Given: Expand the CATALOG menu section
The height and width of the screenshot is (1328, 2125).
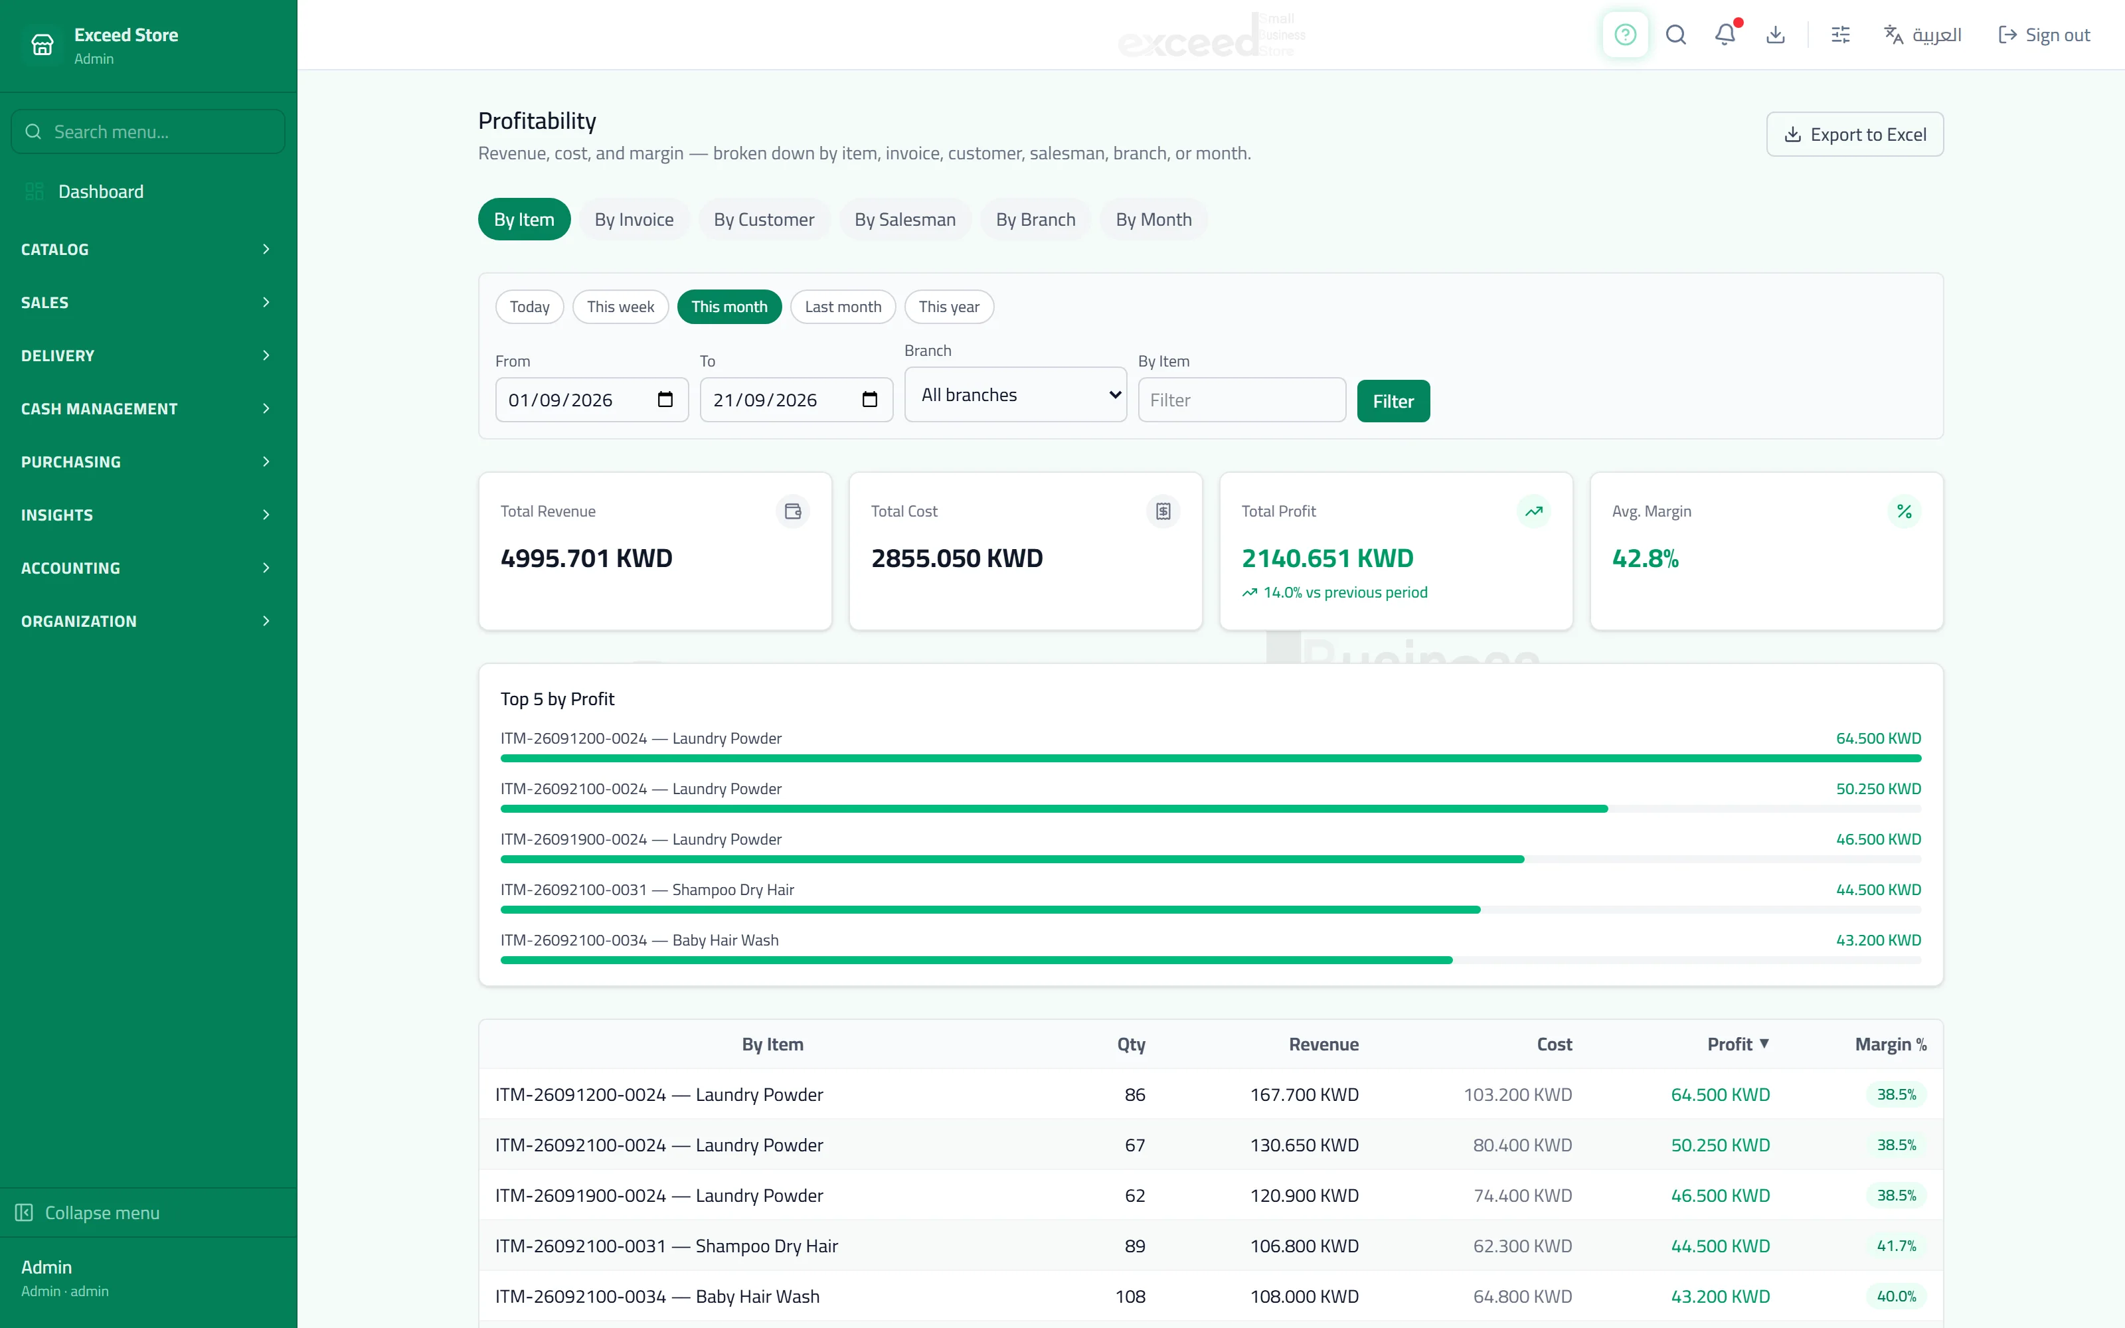Looking at the screenshot, I should [x=147, y=250].
